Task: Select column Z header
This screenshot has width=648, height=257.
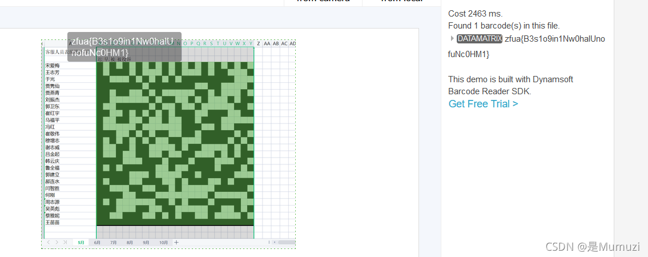Action: [259, 43]
